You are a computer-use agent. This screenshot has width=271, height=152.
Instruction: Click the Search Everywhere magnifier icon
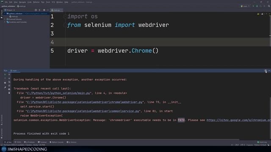269,6
